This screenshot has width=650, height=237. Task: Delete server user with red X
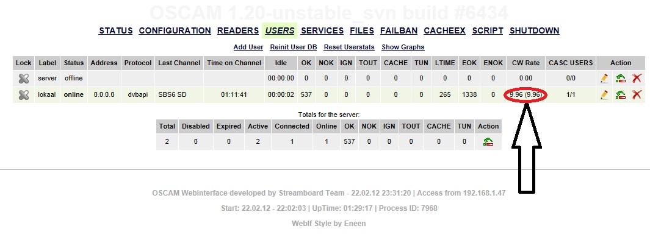coord(637,78)
